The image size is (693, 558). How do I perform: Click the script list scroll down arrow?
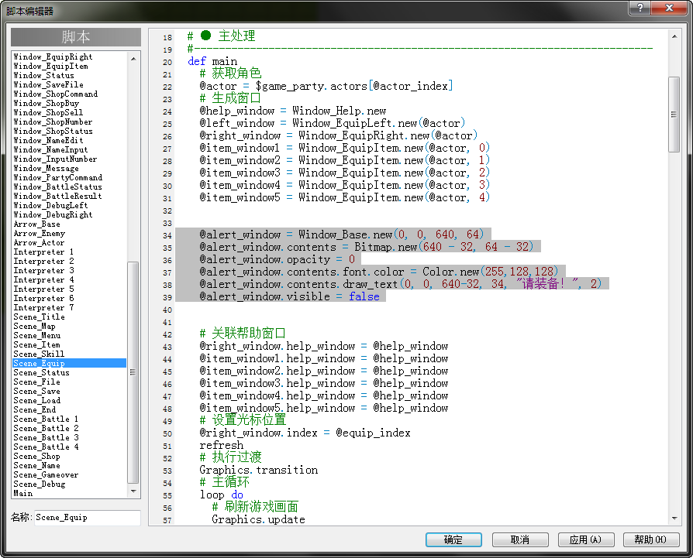pyautogui.click(x=133, y=491)
